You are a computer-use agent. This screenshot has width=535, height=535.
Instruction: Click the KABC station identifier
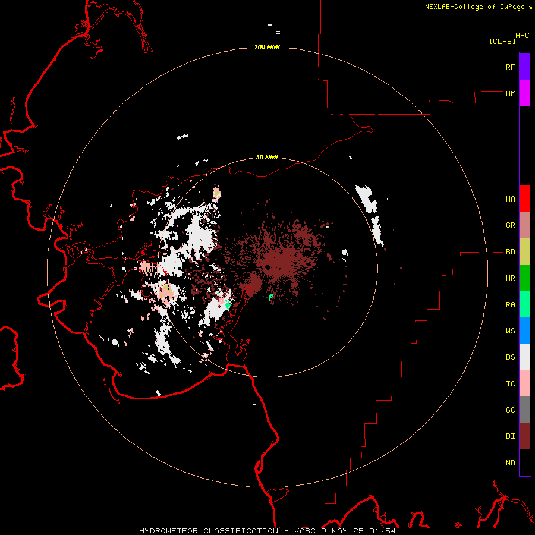306,531
